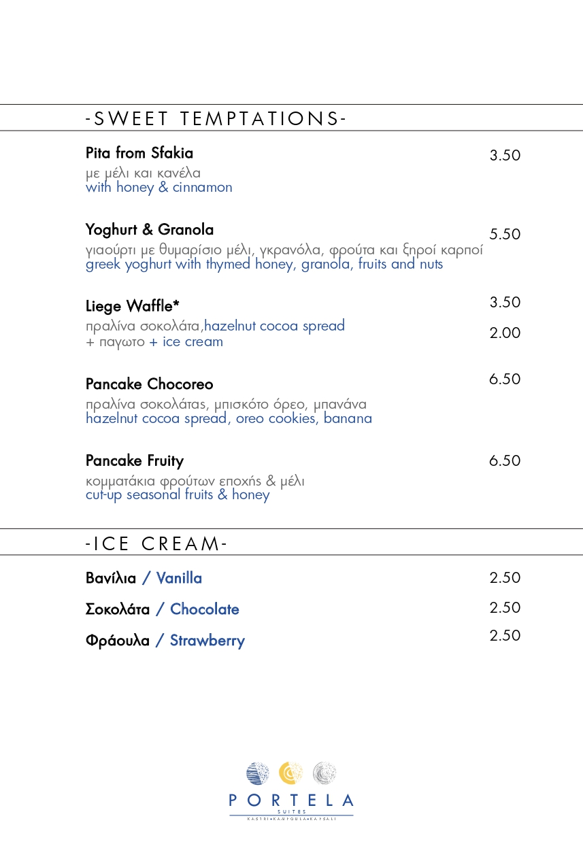Select the Chocolate ice cream option

(x=163, y=609)
